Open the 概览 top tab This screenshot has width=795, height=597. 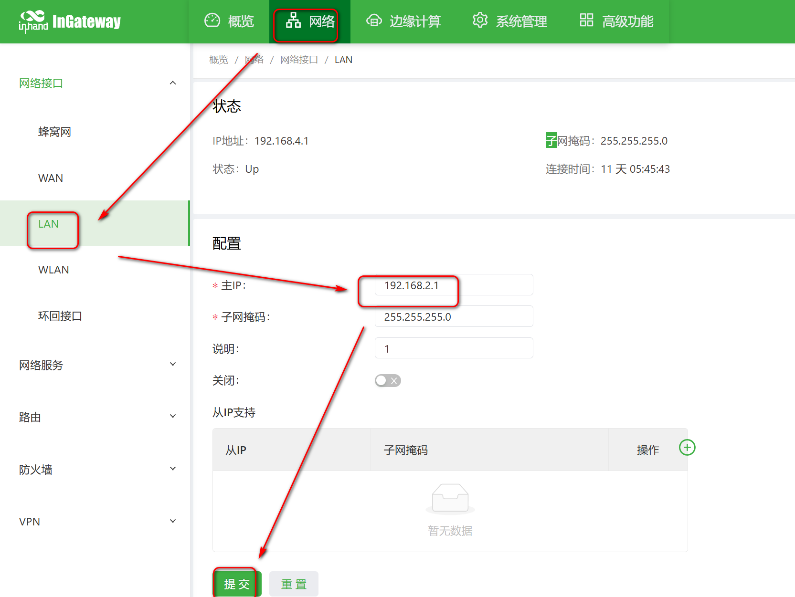(229, 21)
